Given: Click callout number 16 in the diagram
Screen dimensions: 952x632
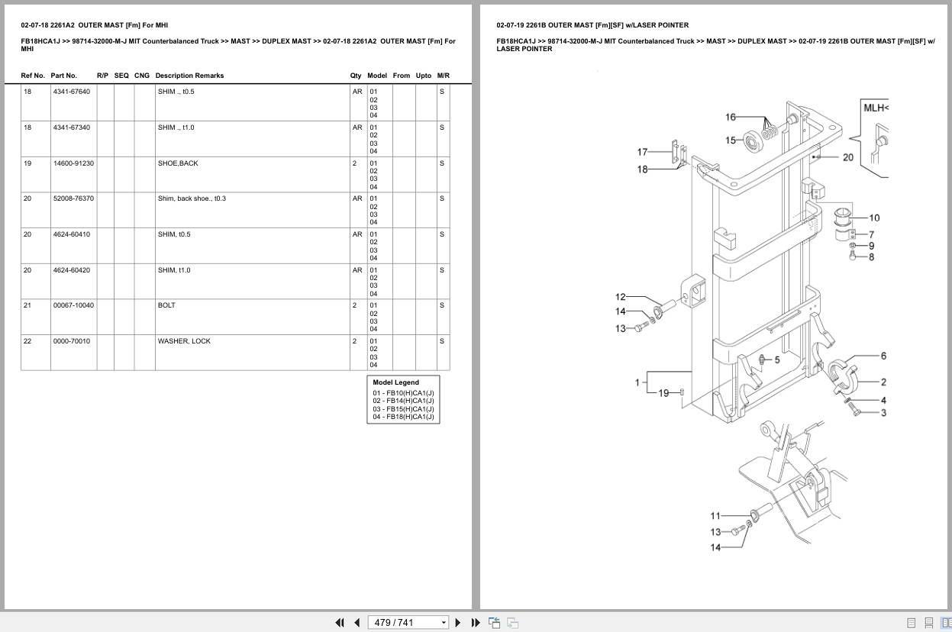Looking at the screenshot, I should (x=731, y=118).
